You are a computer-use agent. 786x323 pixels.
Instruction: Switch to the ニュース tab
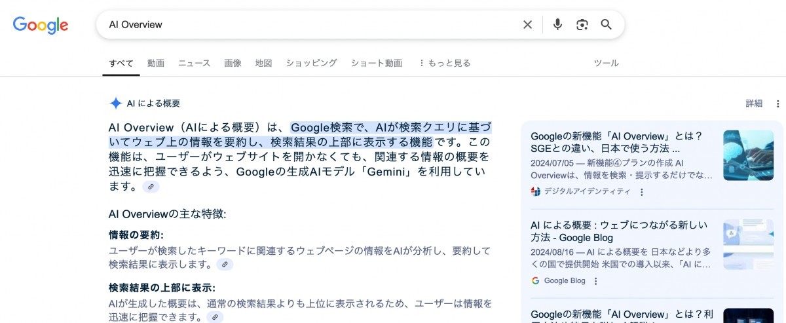click(x=195, y=63)
